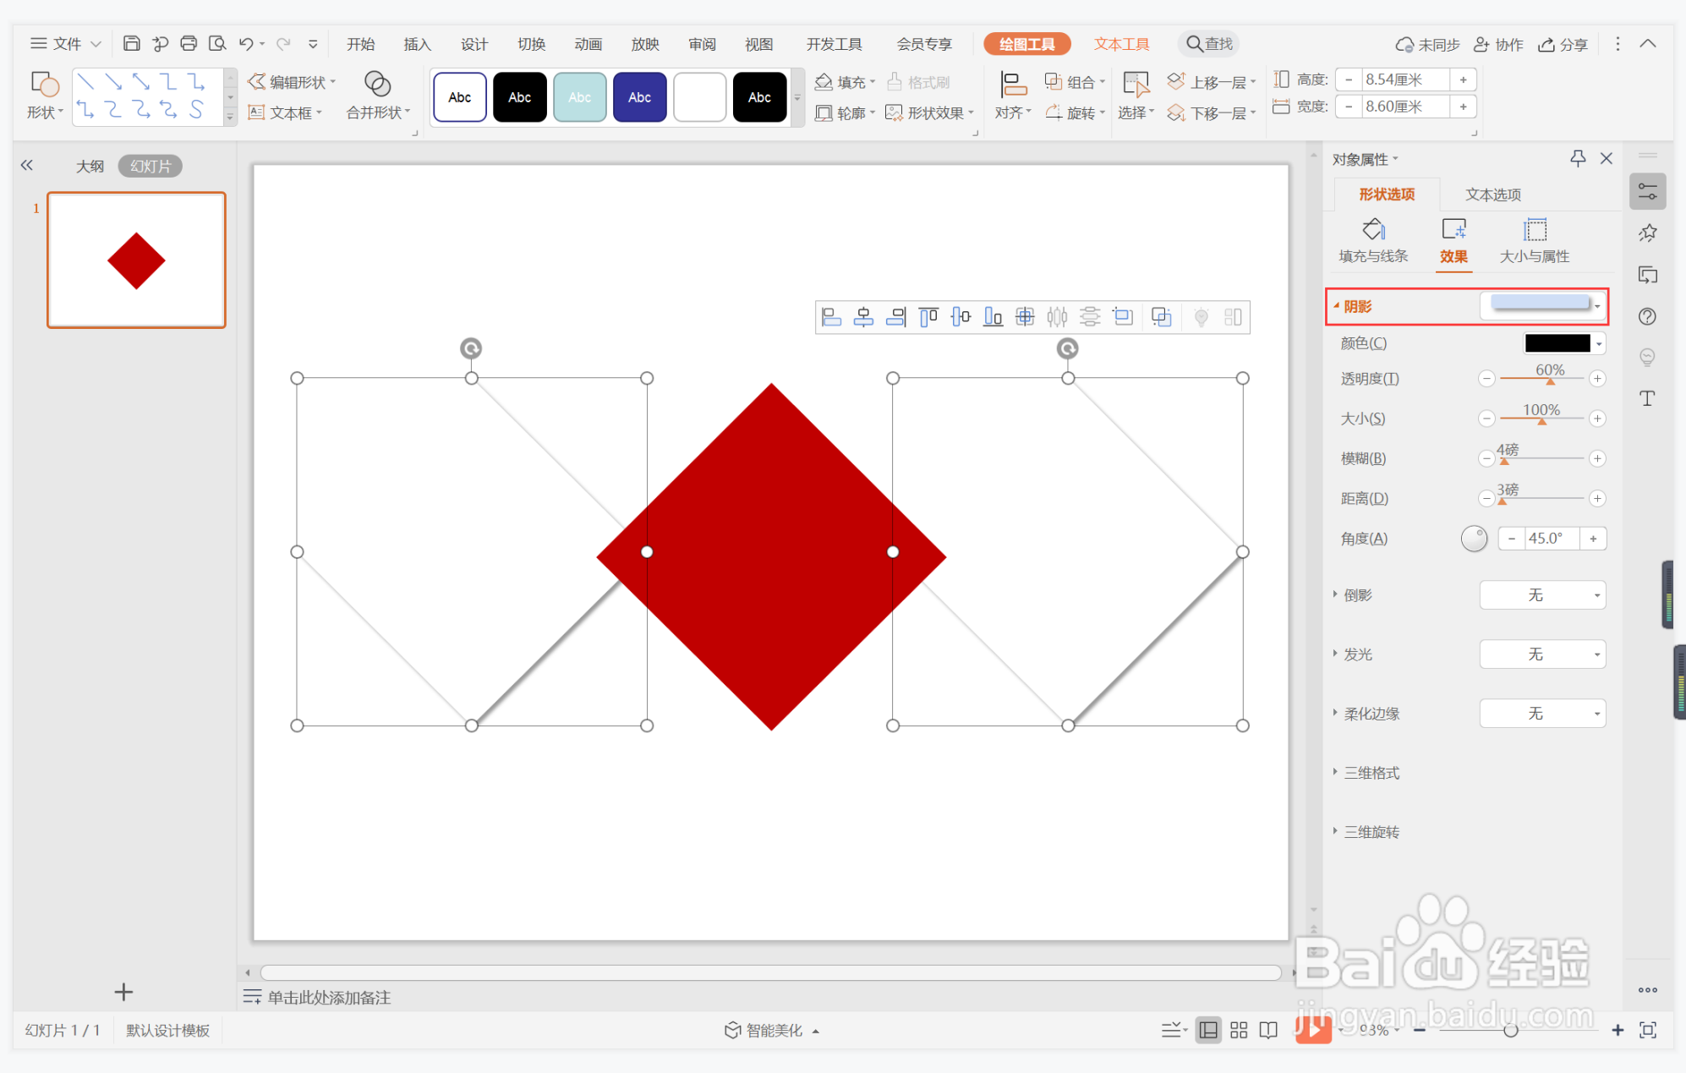Switch to the Text Tools (文本工具) tab

click(x=1121, y=44)
